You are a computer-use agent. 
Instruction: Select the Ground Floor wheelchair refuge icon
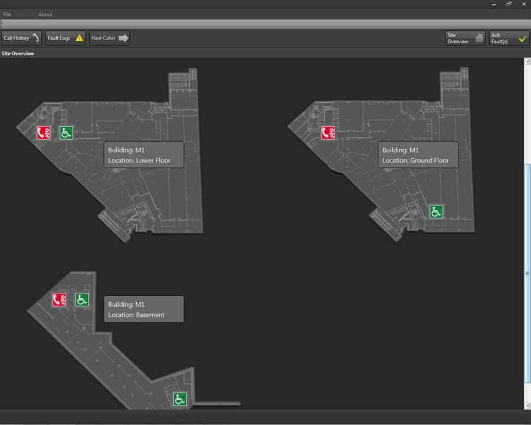coord(436,211)
